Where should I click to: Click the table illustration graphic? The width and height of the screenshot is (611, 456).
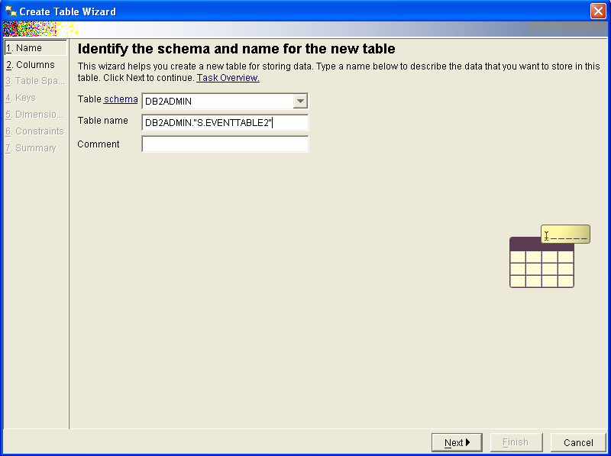[550, 257]
